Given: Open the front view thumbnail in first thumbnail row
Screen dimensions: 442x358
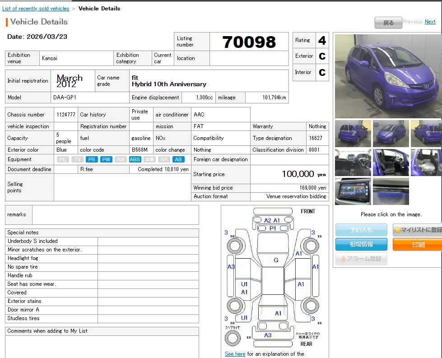Looking at the screenshot, I should 391,134.
